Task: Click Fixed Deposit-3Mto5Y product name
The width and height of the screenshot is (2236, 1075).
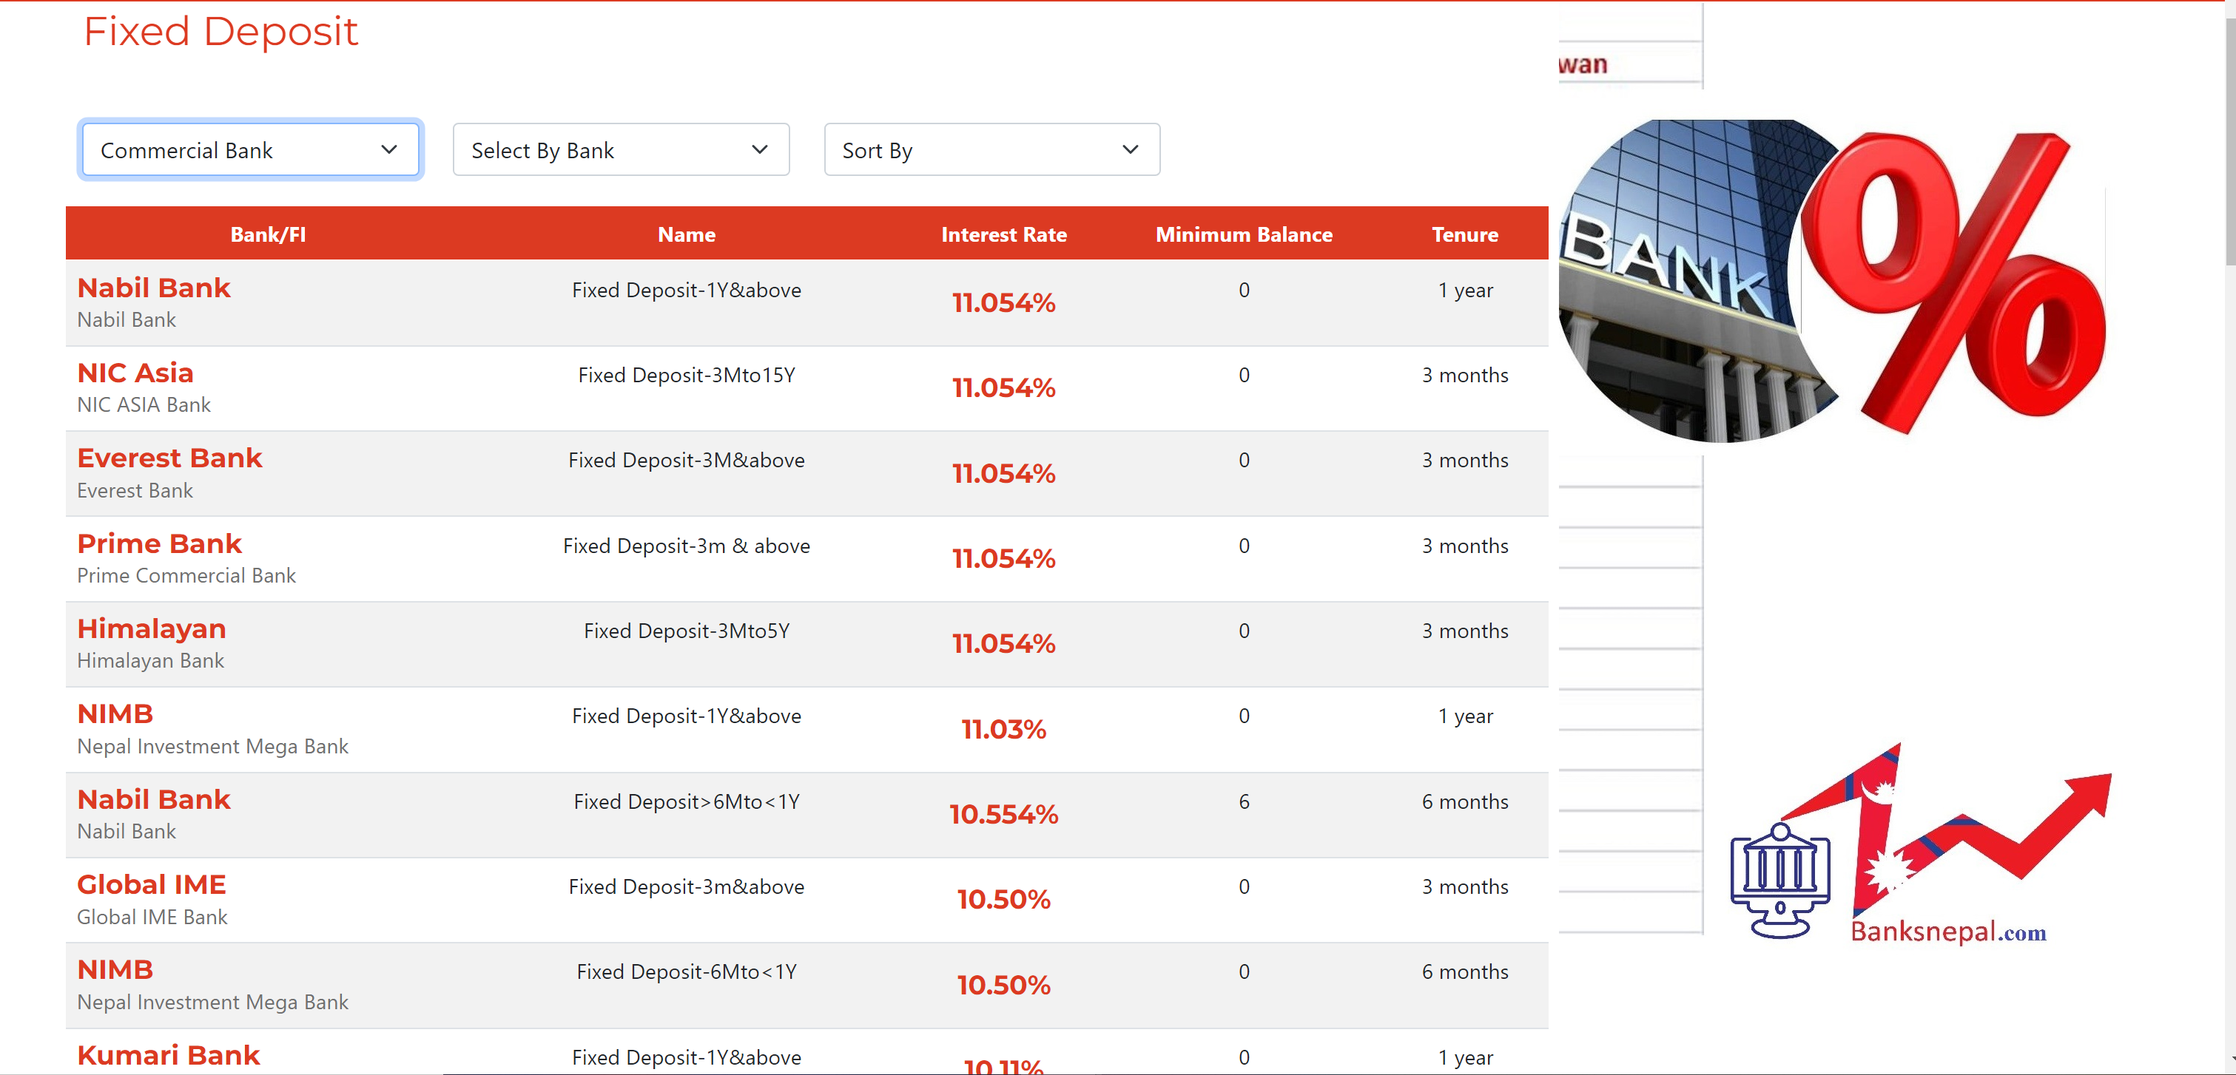Action: (x=687, y=631)
